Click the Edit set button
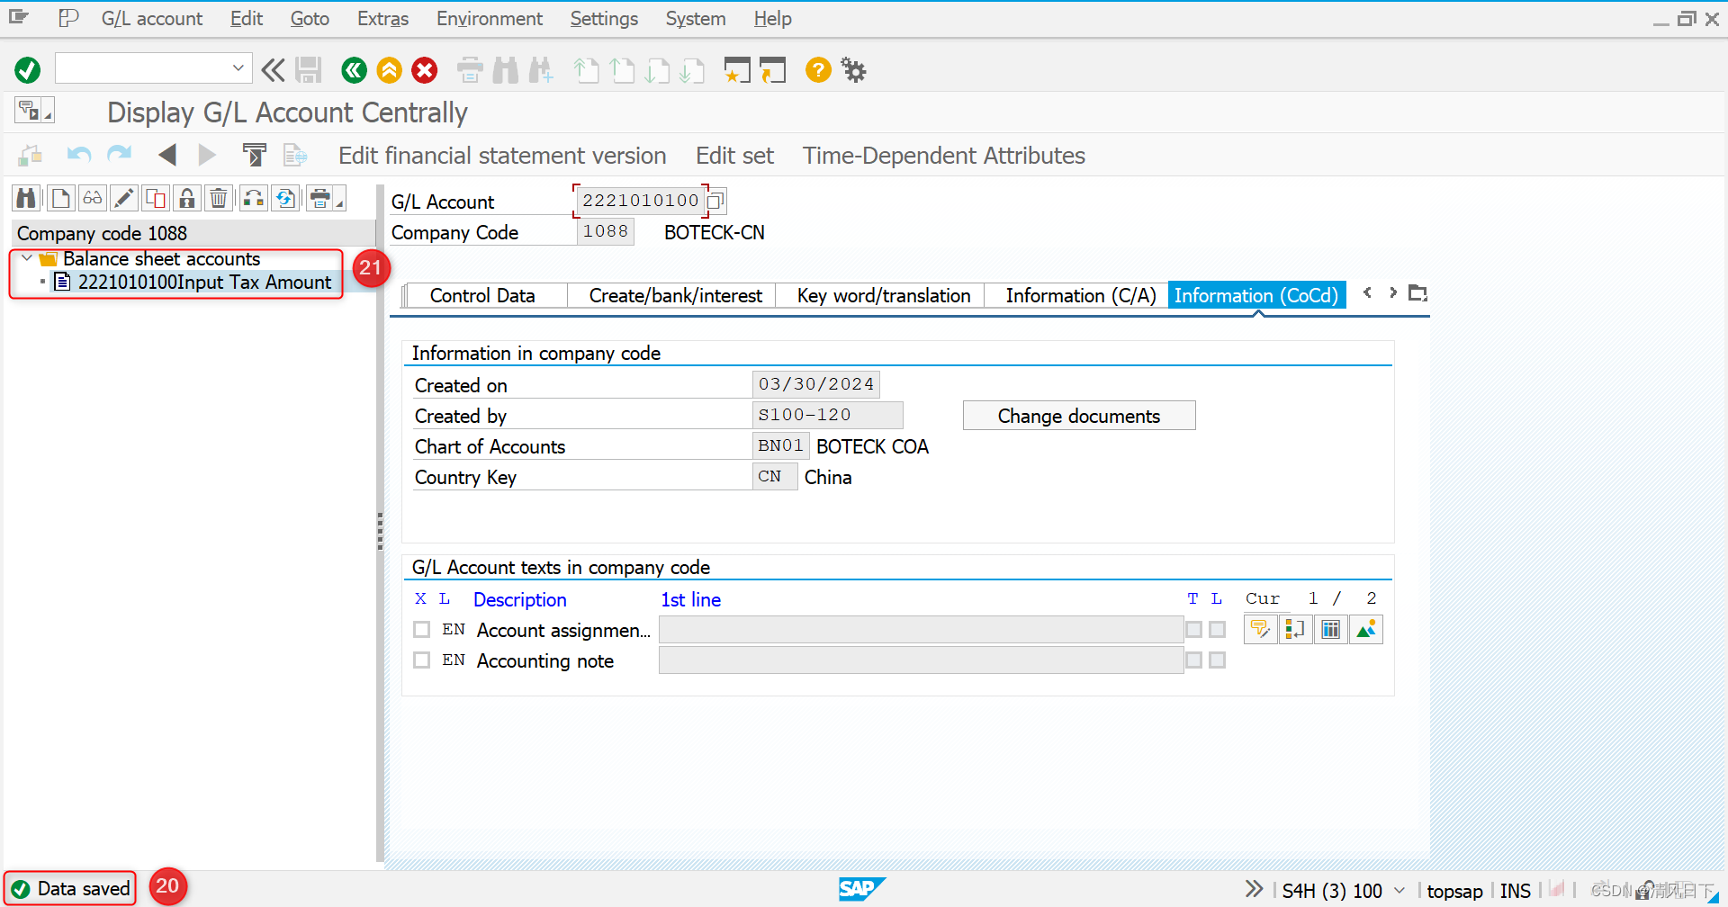The height and width of the screenshot is (907, 1728). point(734,156)
